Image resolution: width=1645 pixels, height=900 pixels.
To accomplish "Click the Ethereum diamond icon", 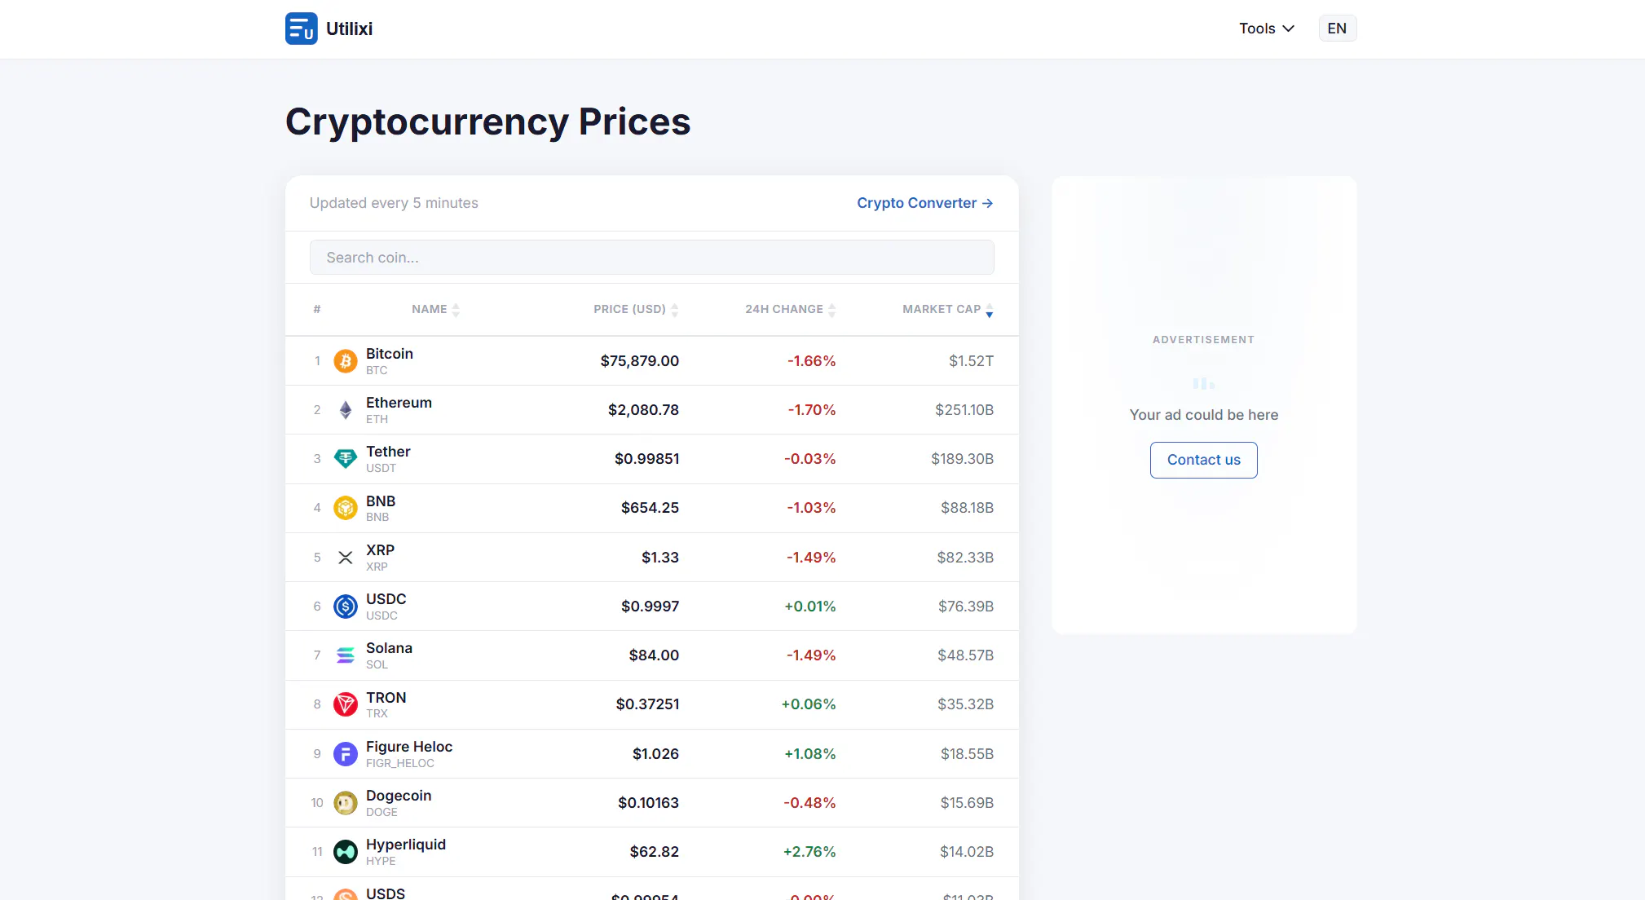I will pos(346,410).
